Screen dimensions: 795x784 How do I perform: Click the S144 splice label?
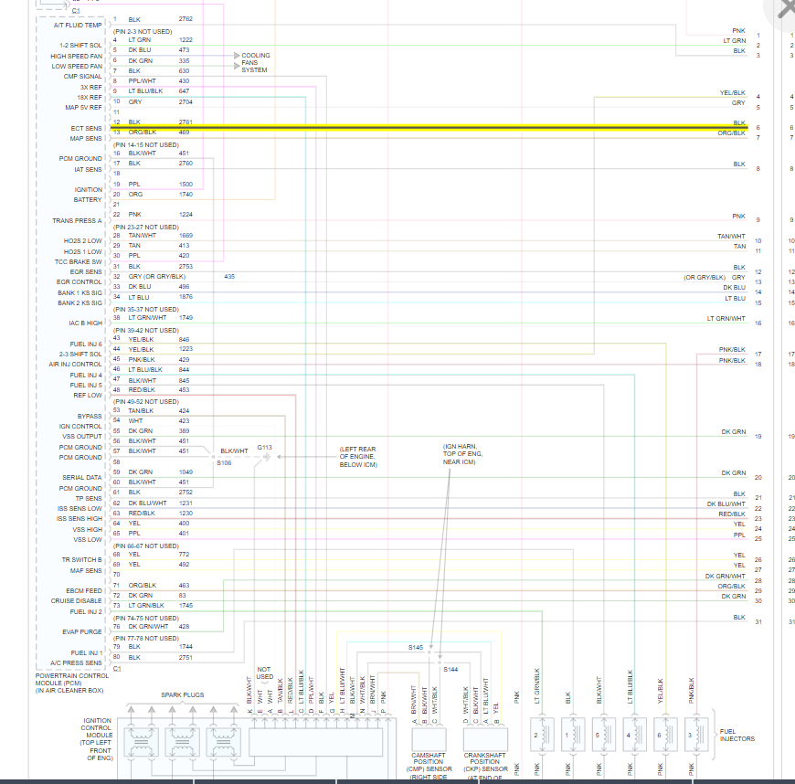pos(450,670)
